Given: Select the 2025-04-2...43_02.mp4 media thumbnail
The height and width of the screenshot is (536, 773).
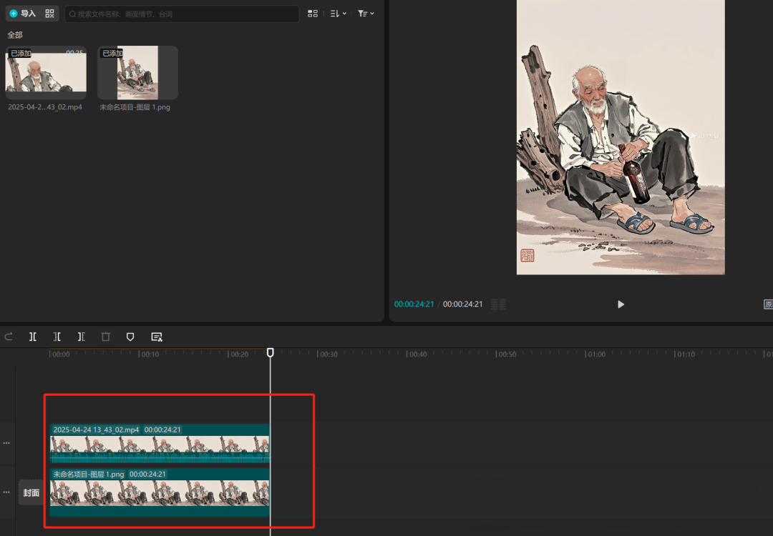Looking at the screenshot, I should pyautogui.click(x=46, y=72).
